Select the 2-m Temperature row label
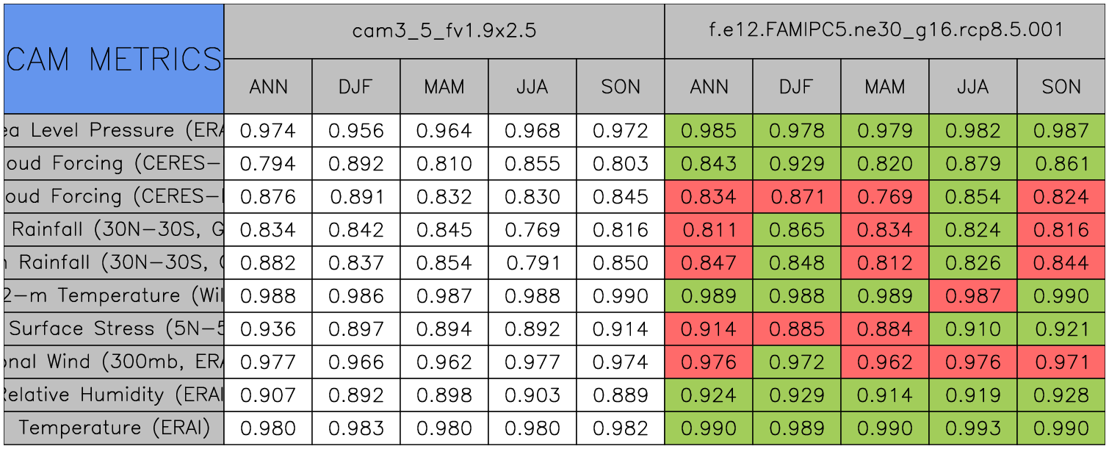This screenshot has height=449, width=1109. pos(113,295)
